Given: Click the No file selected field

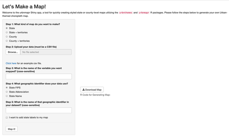Looking at the screenshot, I should pyautogui.click(x=46, y=52).
